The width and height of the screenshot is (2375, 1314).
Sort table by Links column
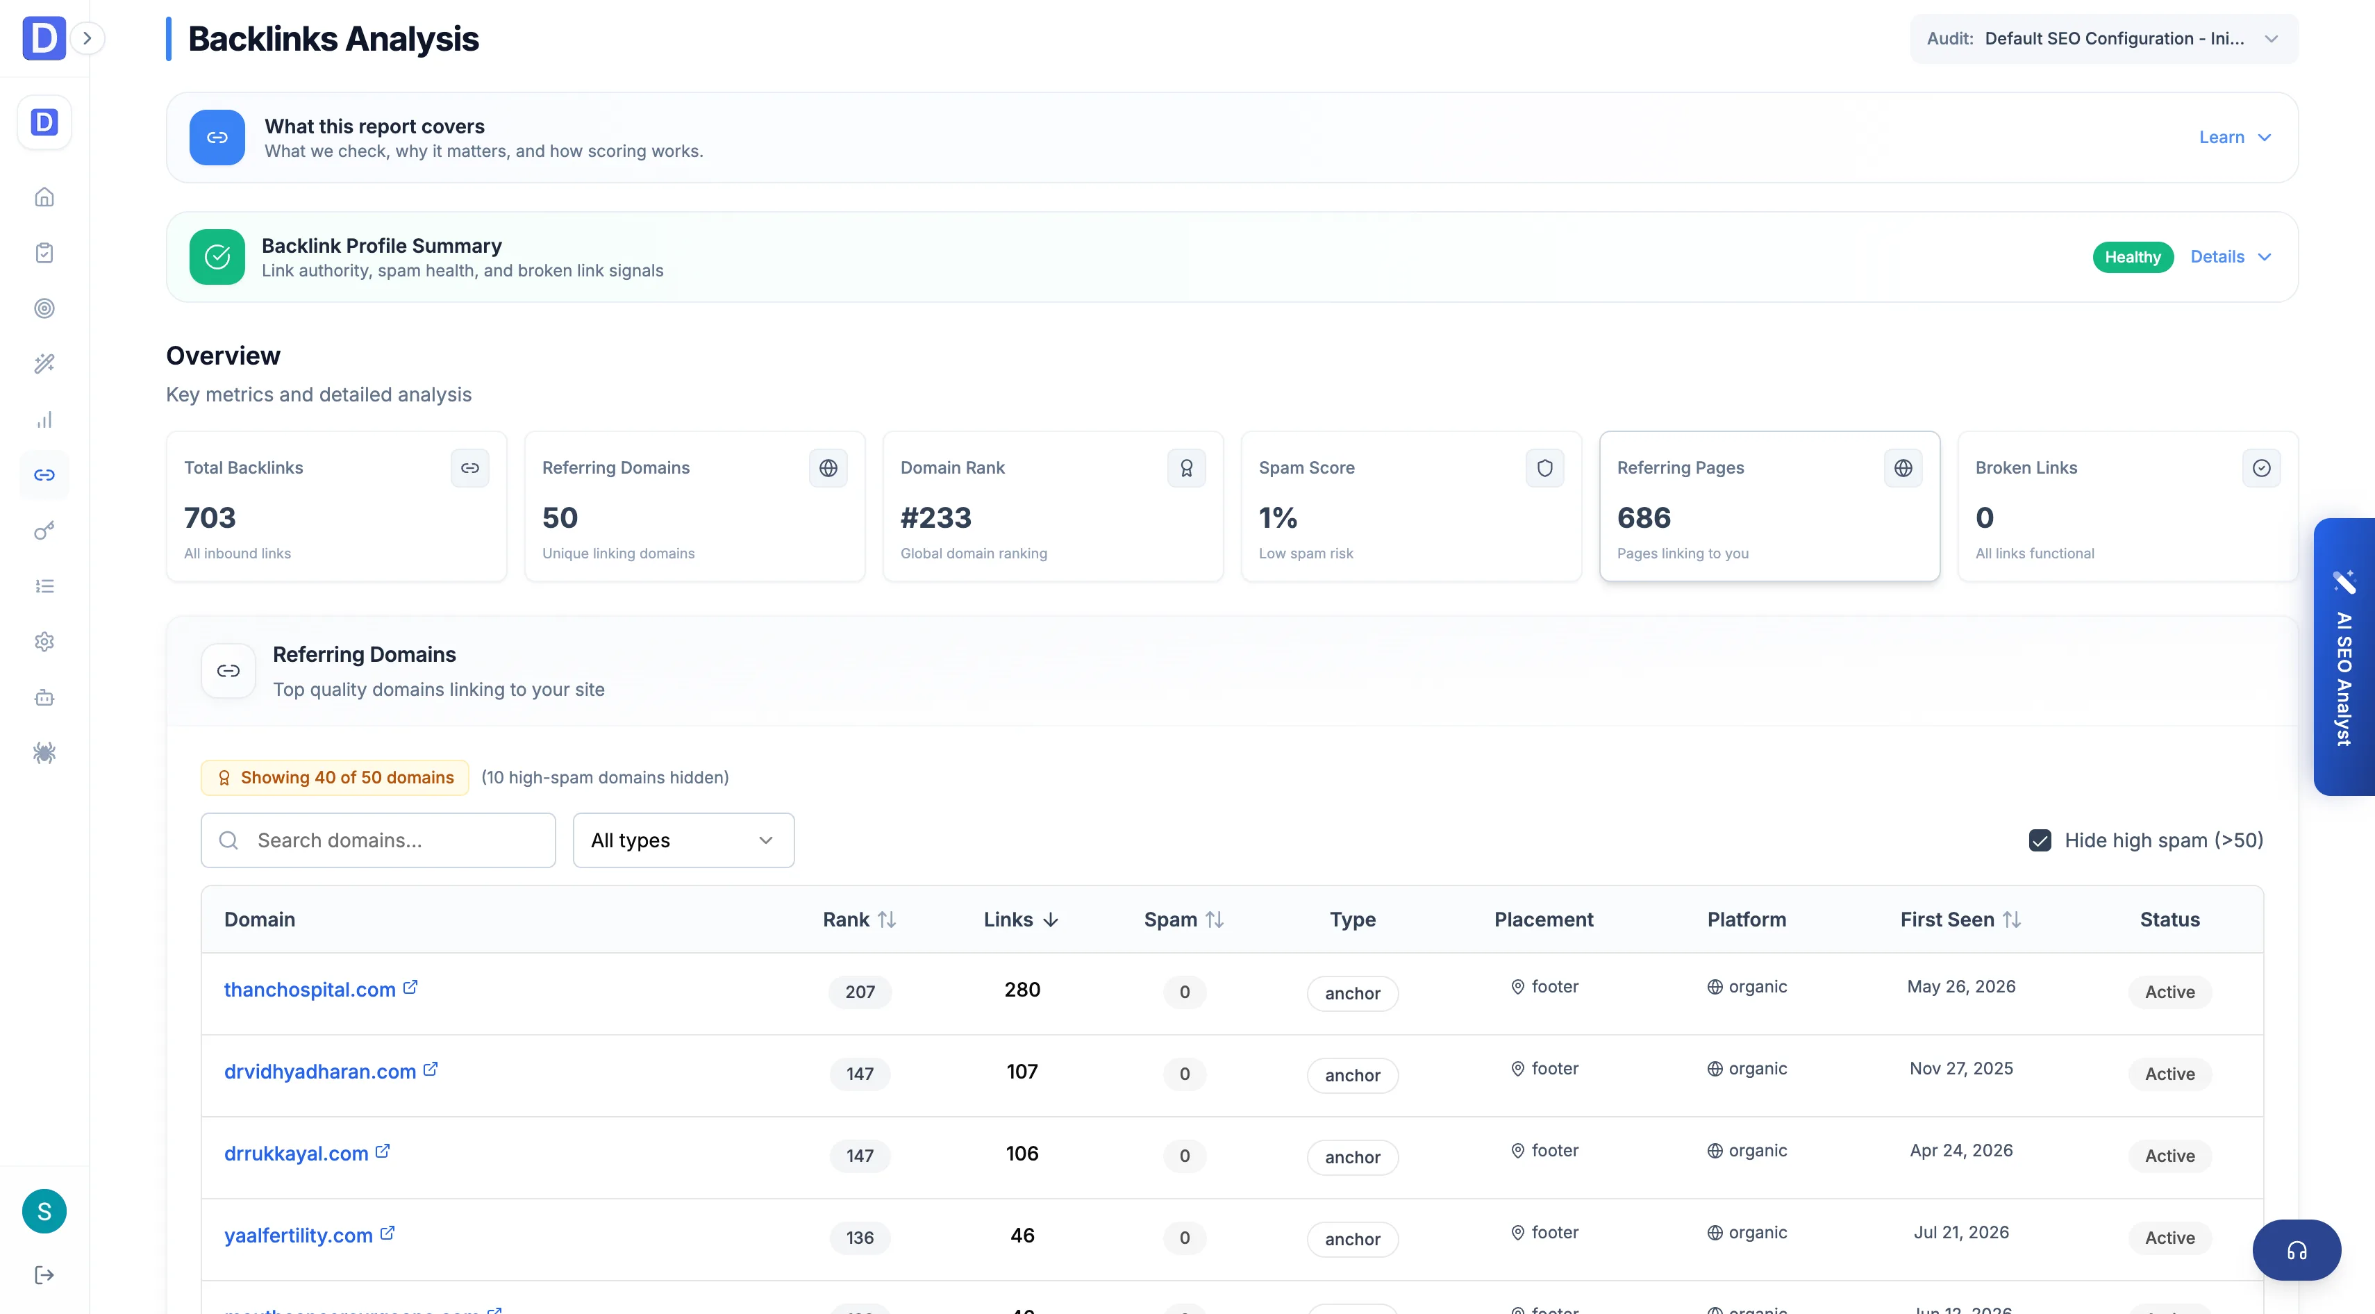(1022, 920)
